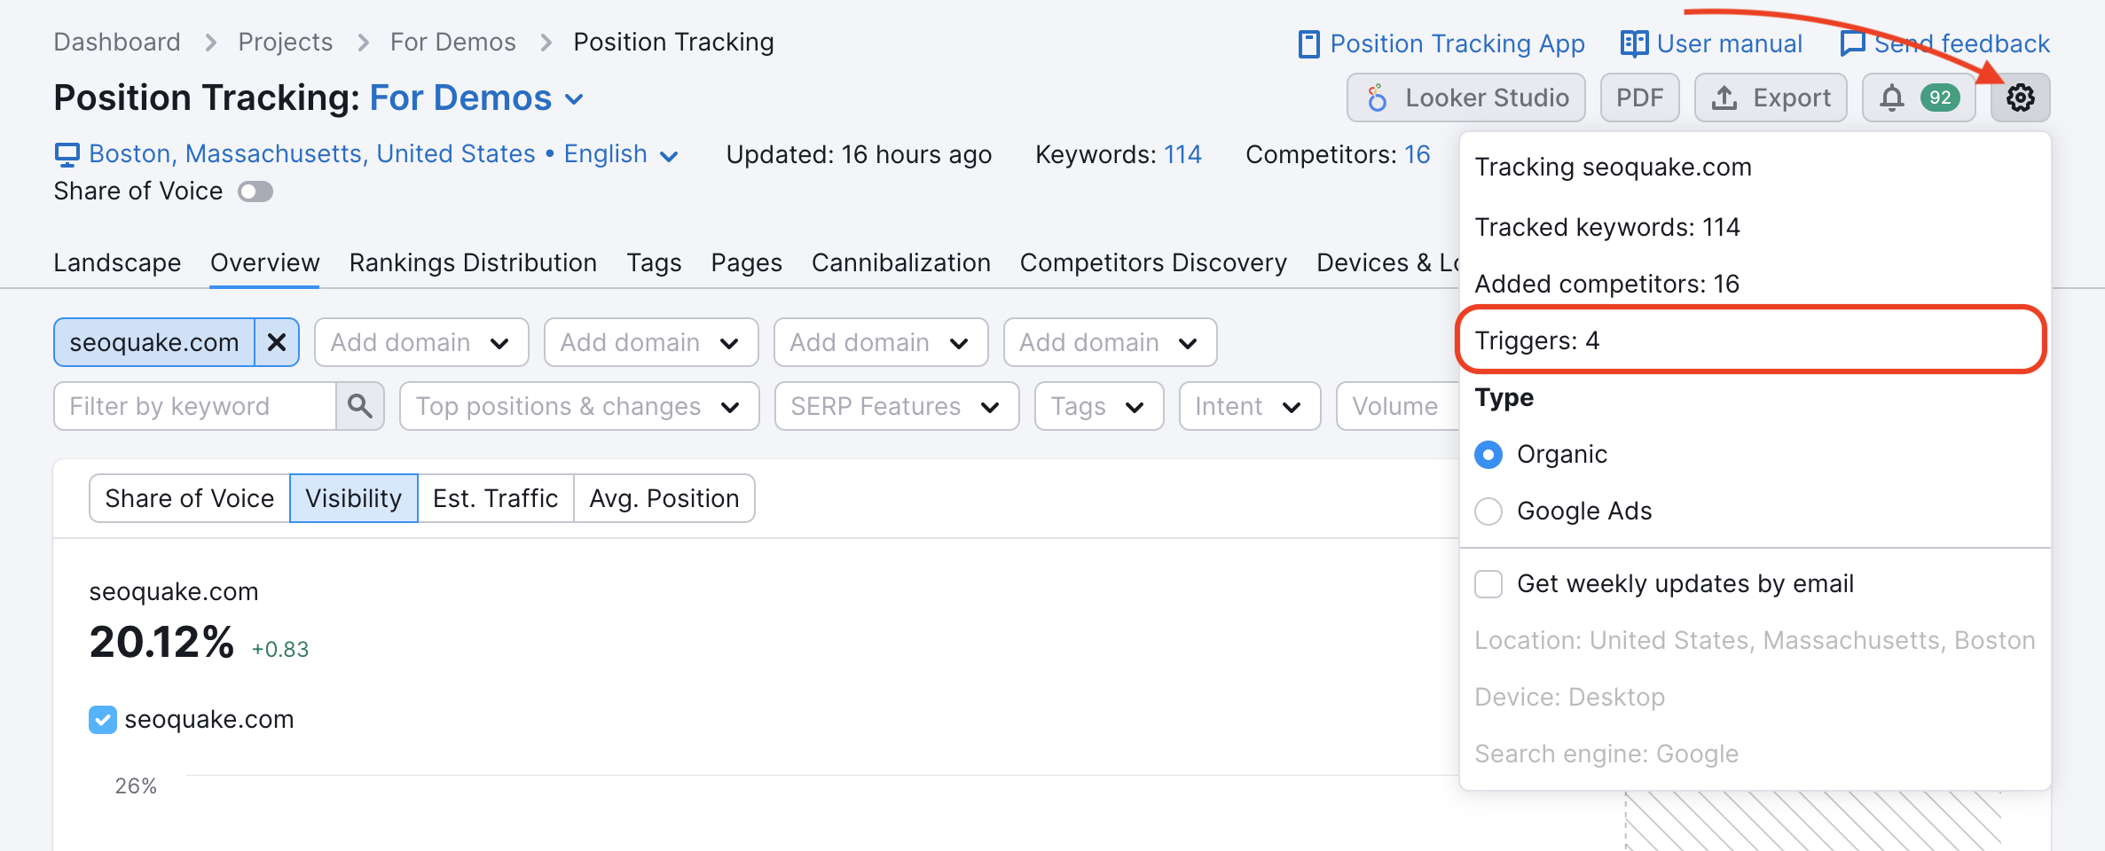Screen dimensions: 2105x851
Task: Switch to the Overview tab
Action: pyautogui.click(x=264, y=262)
